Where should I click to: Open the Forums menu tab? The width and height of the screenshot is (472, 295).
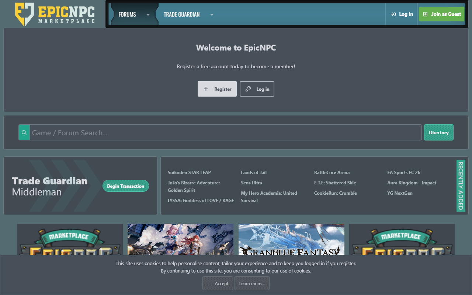click(x=127, y=14)
